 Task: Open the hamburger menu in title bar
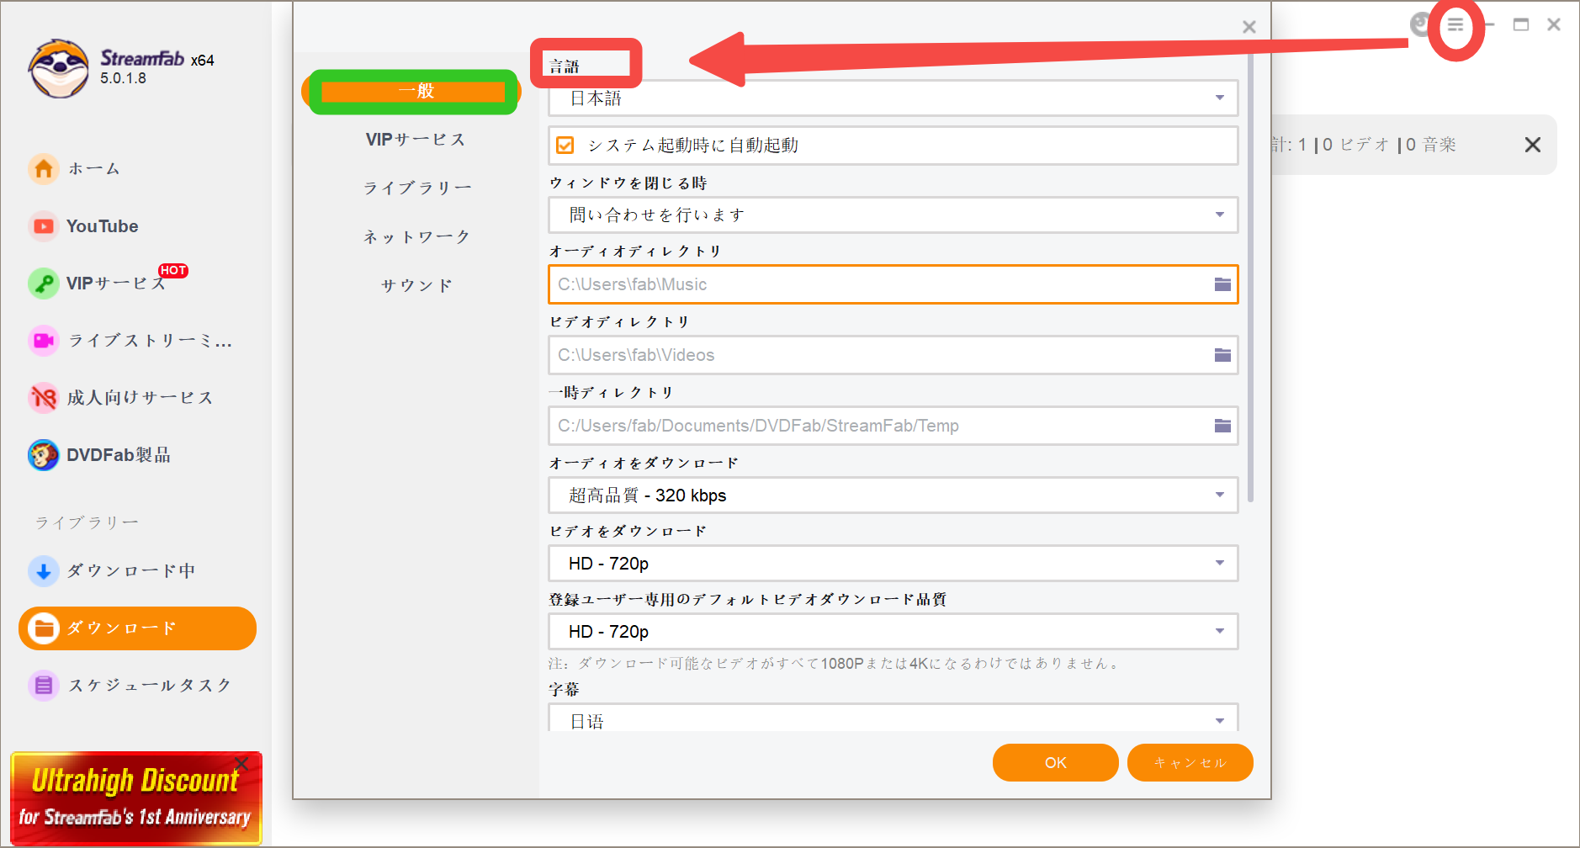(1455, 25)
